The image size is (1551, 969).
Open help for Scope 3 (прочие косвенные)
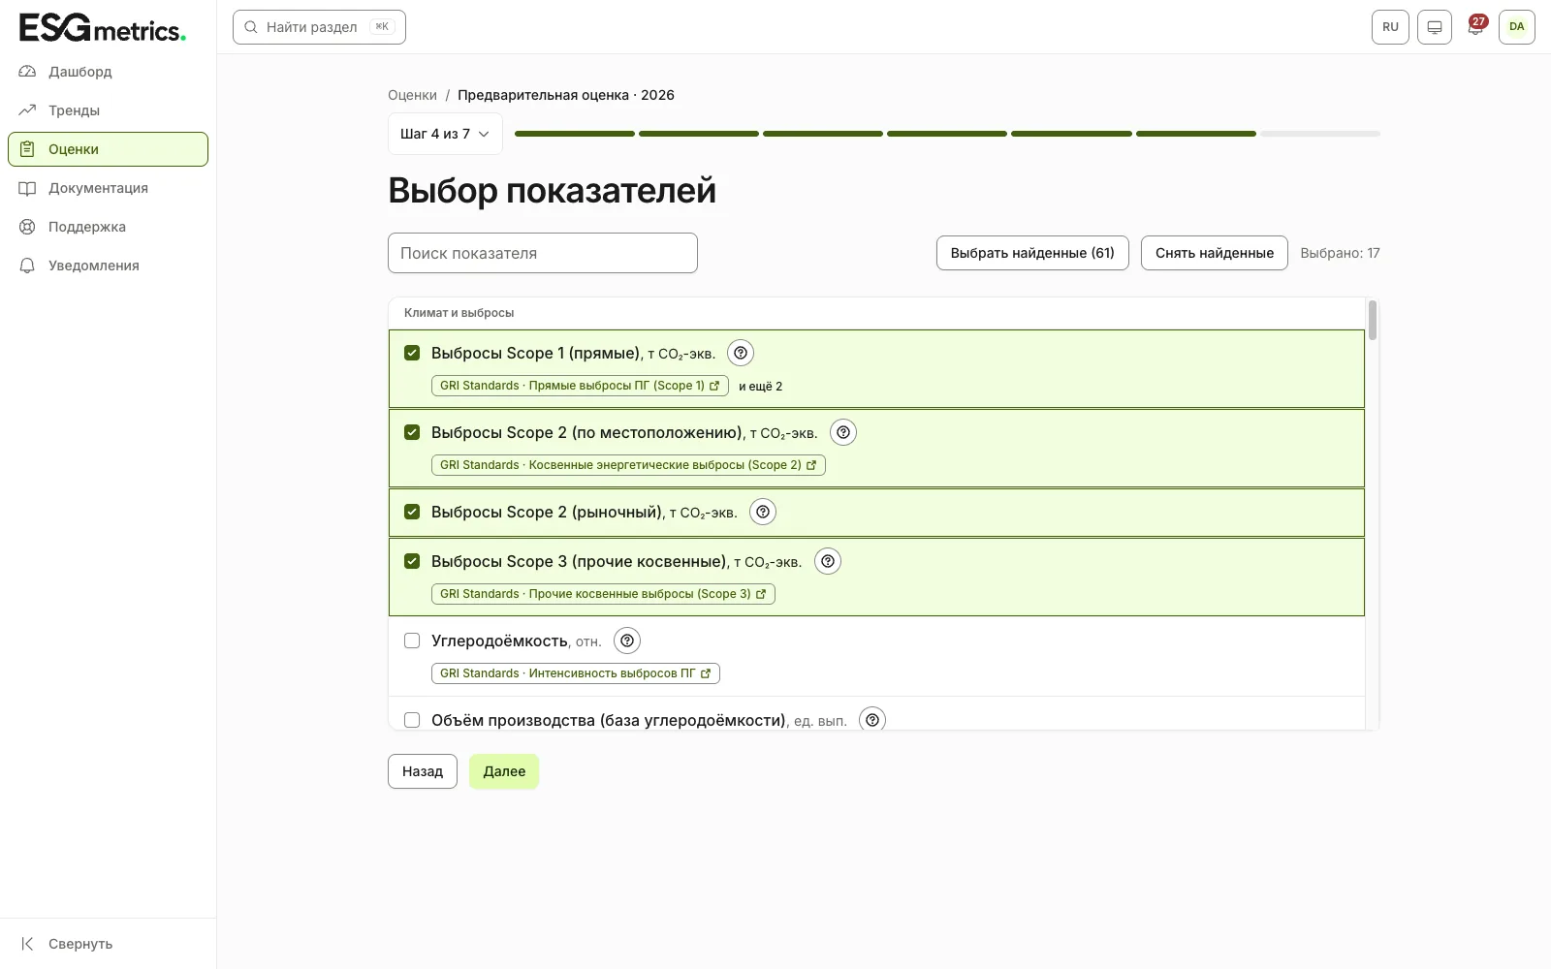point(828,561)
